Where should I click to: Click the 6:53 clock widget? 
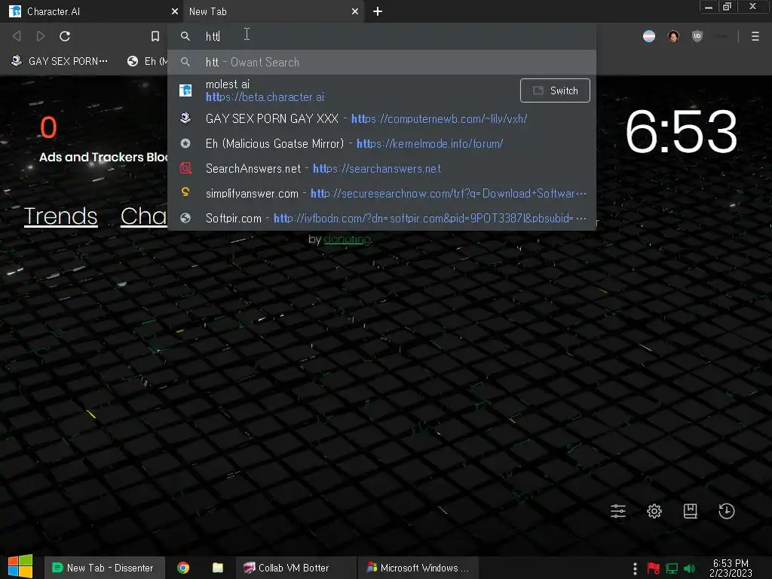point(682,132)
